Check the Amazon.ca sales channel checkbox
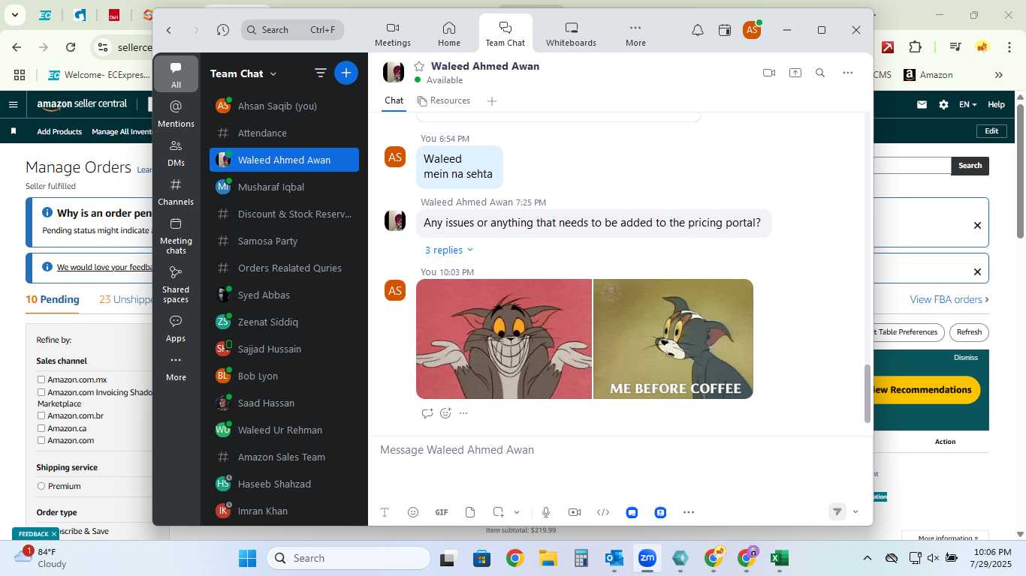This screenshot has height=576, width=1026. 41,428
